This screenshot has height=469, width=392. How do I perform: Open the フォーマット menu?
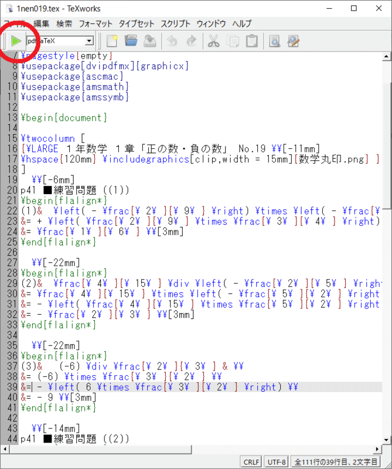pos(96,23)
